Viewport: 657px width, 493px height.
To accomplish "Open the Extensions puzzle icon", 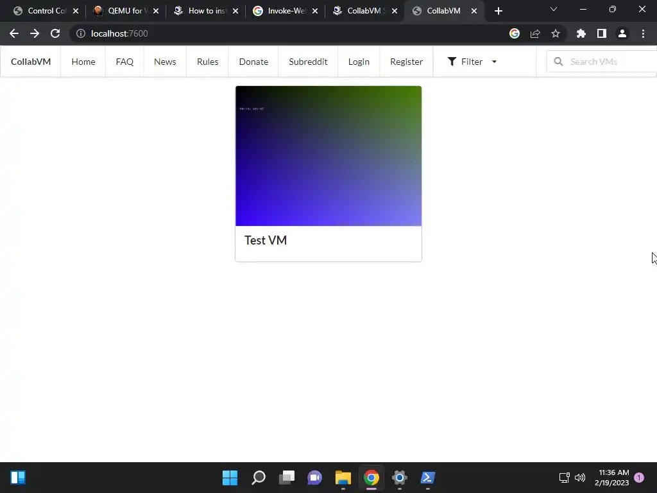I will [x=581, y=33].
